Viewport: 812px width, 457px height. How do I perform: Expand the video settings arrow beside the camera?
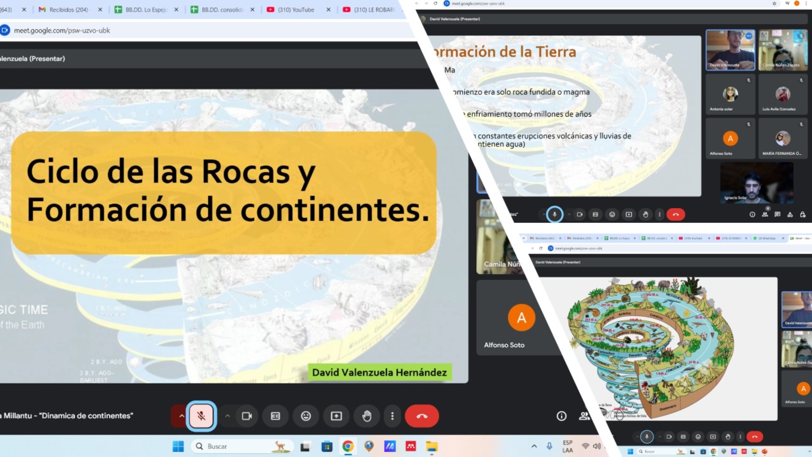[227, 416]
